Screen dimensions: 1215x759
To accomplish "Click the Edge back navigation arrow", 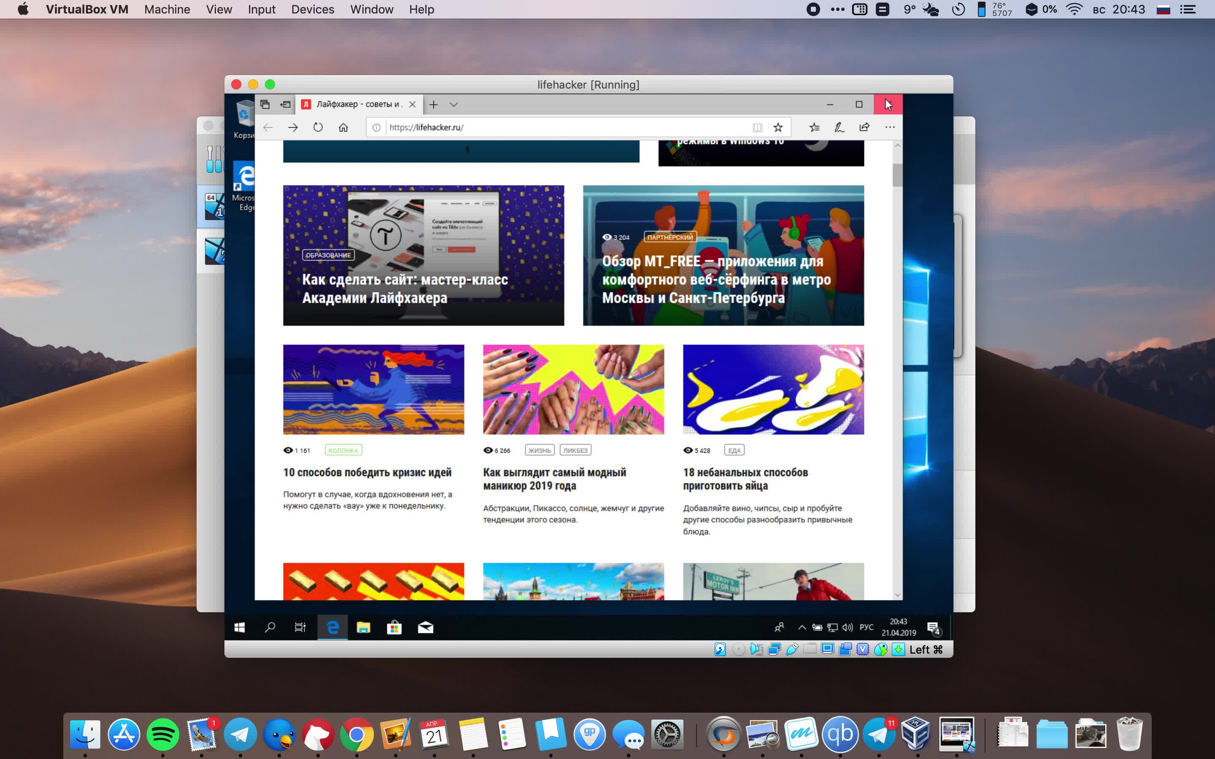I will (267, 127).
